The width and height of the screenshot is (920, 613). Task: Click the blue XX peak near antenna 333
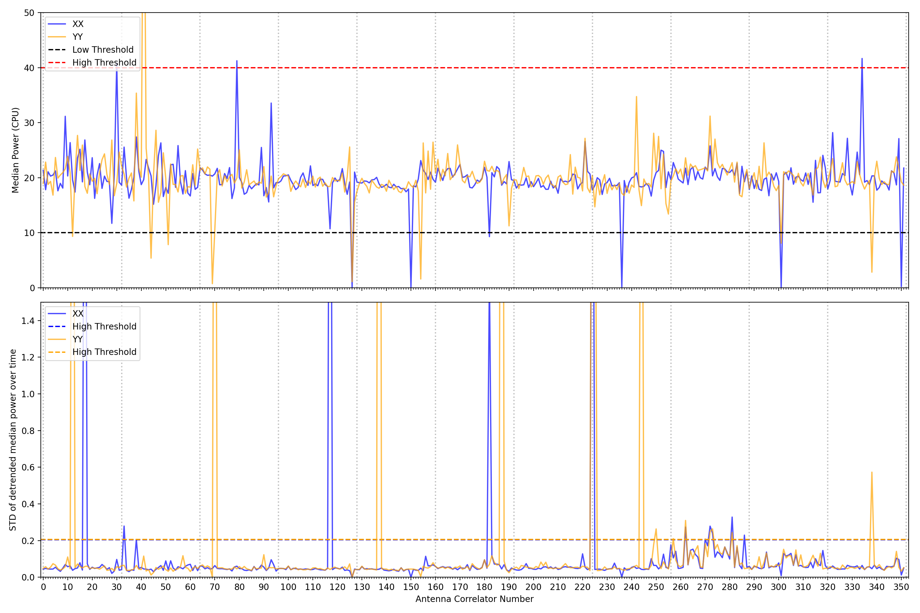coord(862,59)
